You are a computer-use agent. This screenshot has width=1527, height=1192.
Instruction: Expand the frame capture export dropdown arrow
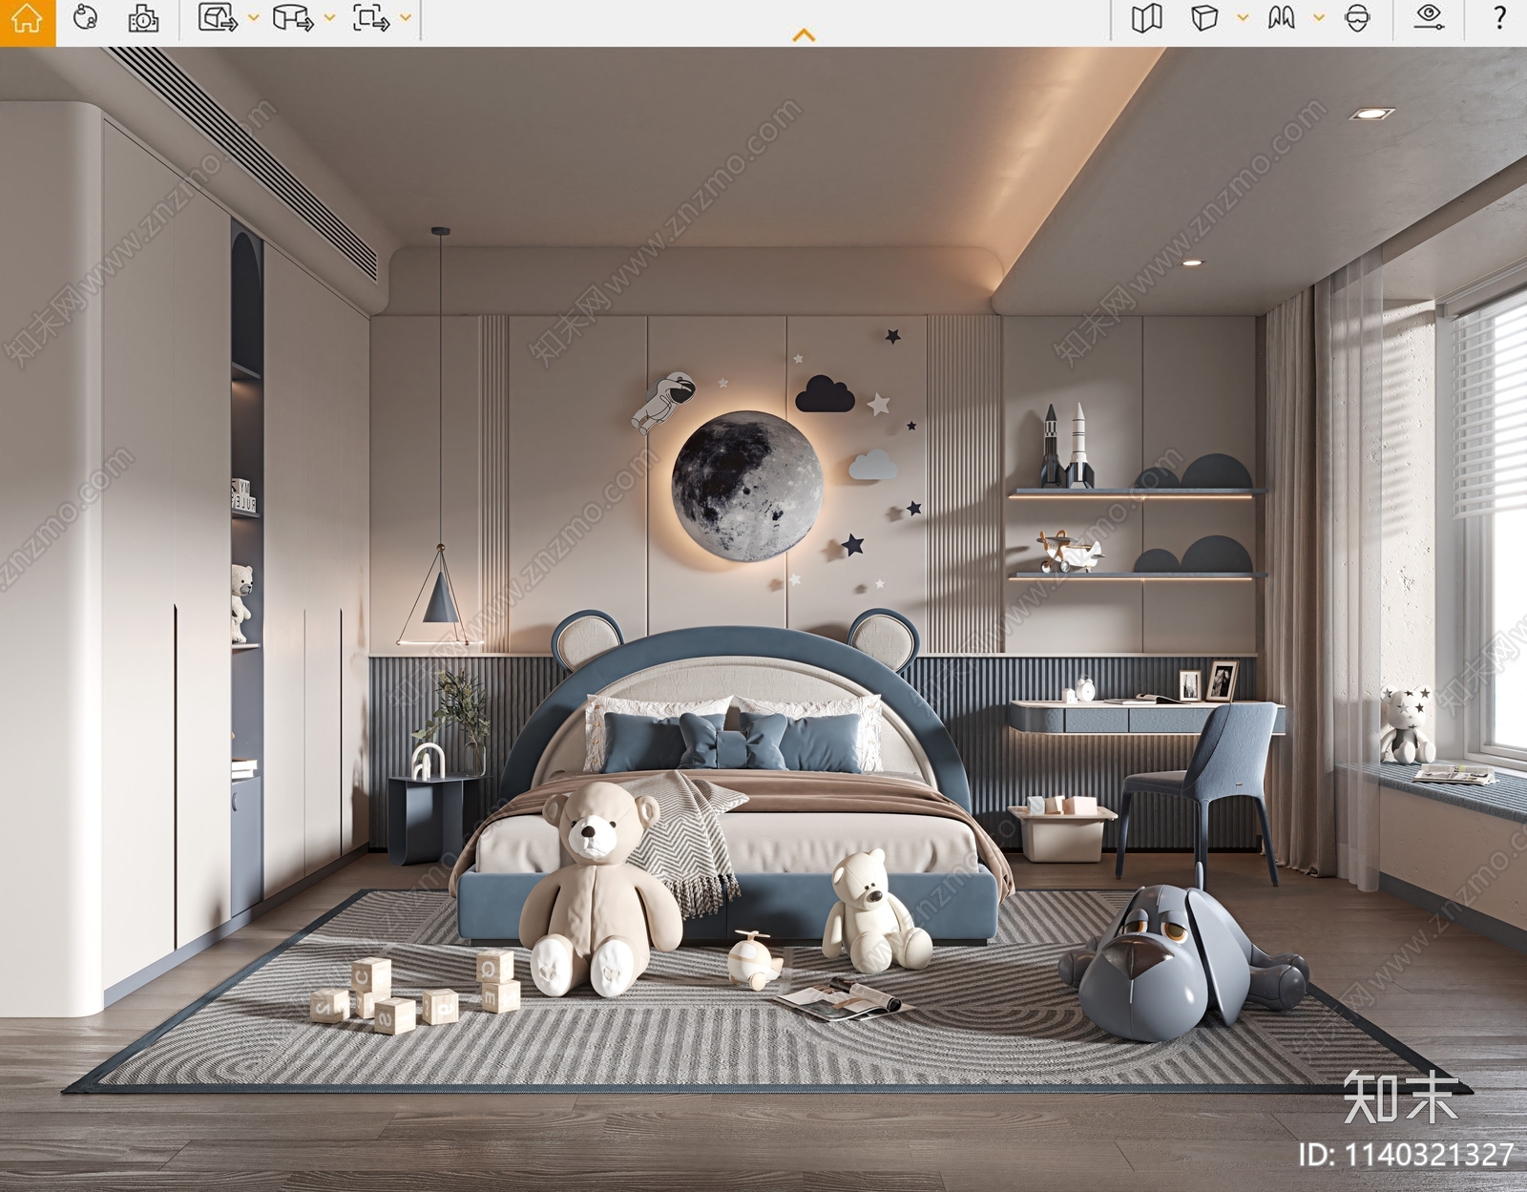406,17
